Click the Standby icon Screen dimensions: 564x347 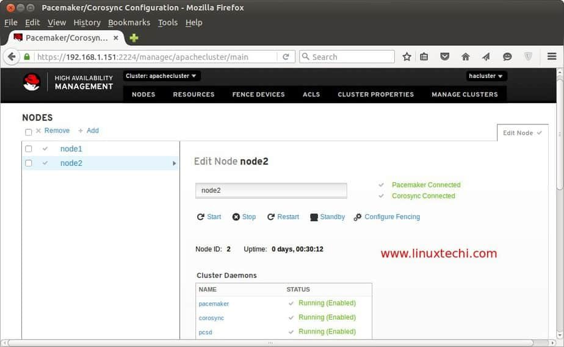(x=314, y=217)
